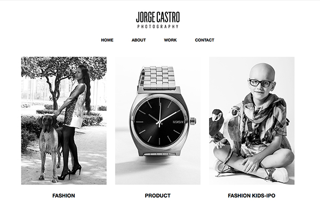
Task: Click the FASHION KIDS-IPO caption link
Action: point(251,195)
